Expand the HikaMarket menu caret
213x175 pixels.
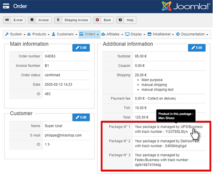click(173, 35)
